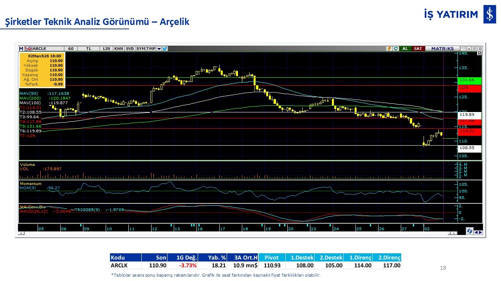The image size is (501, 281).
Task: Click the chart type icon beside ARCLK
Action: click(28, 49)
